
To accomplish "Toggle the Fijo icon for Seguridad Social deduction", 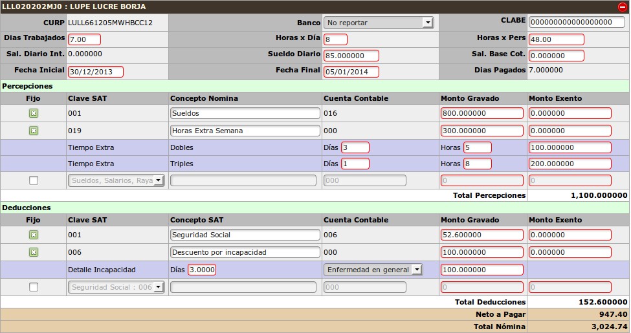I will pyautogui.click(x=34, y=235).
